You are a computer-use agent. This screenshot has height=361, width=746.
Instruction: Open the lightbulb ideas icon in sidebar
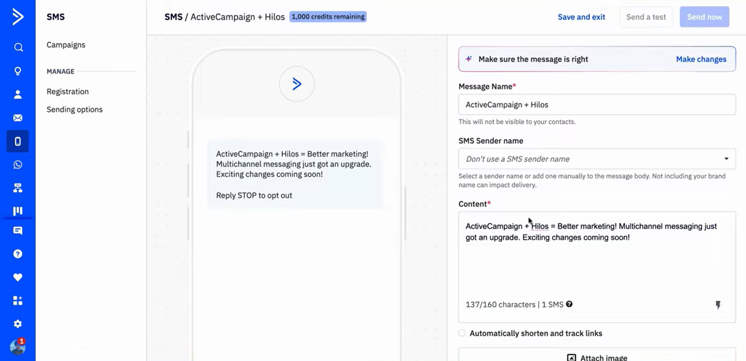[18, 71]
